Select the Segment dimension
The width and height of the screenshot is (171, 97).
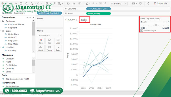pyautogui.click(x=12, y=28)
